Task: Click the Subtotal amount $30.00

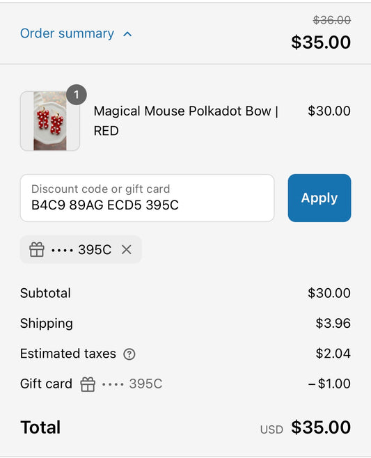Action: pyautogui.click(x=329, y=293)
